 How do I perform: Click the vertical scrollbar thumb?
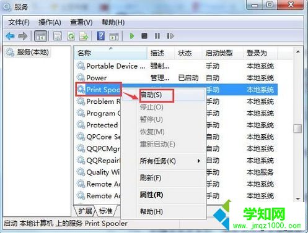[297, 129]
